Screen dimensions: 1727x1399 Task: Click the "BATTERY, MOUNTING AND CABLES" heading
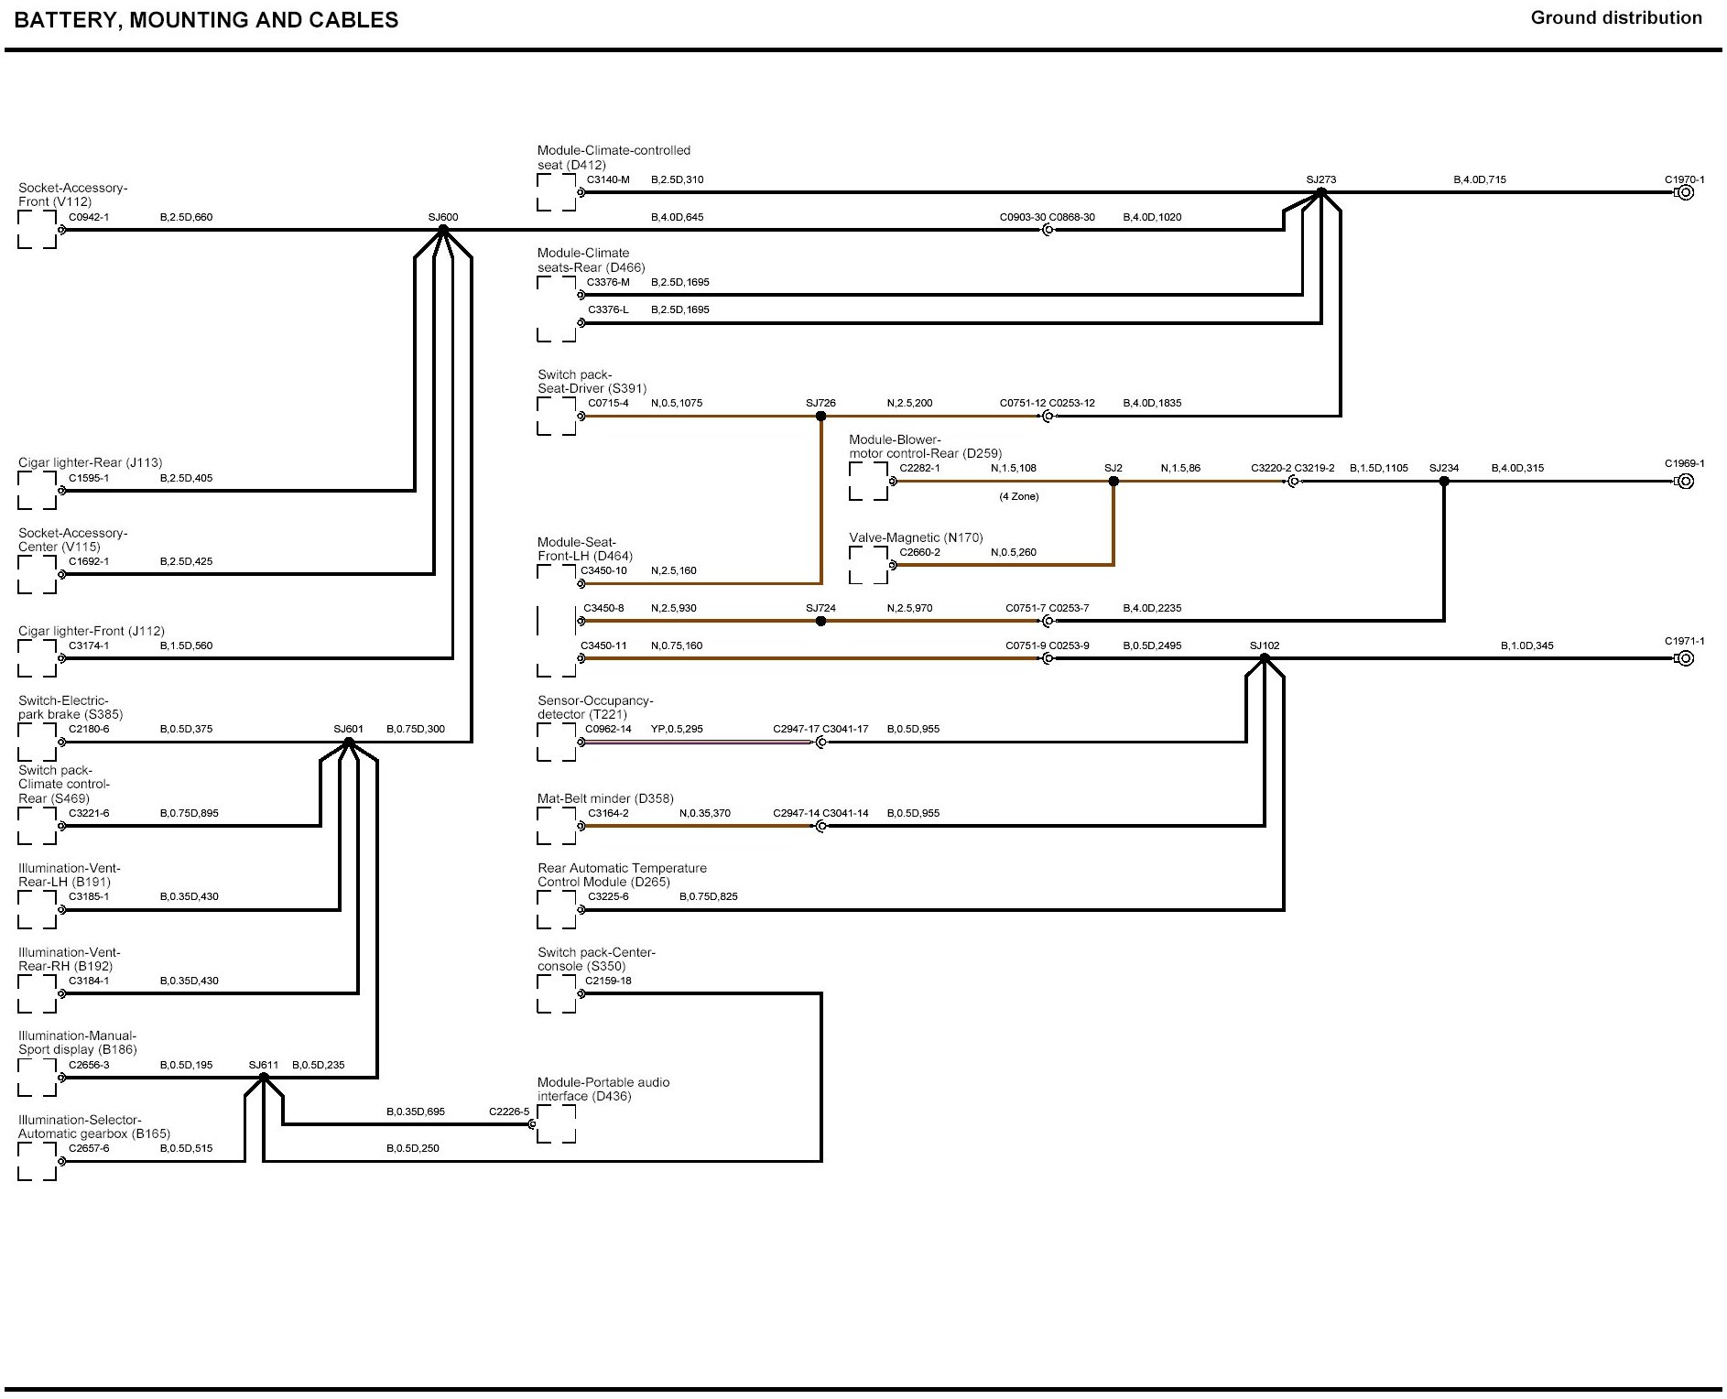click(x=206, y=20)
